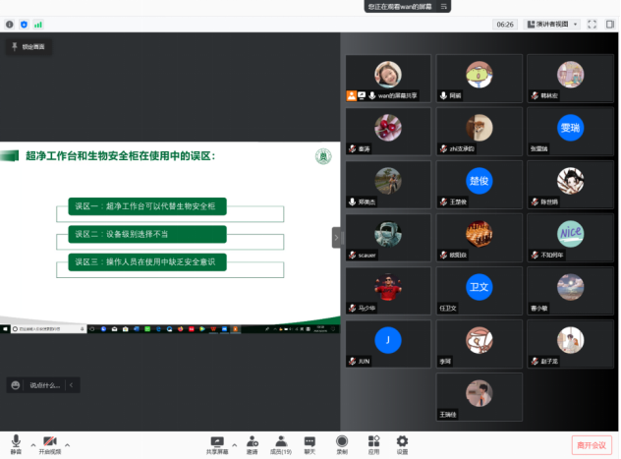
Task: Start recording with the 录制 icon
Action: 342,442
